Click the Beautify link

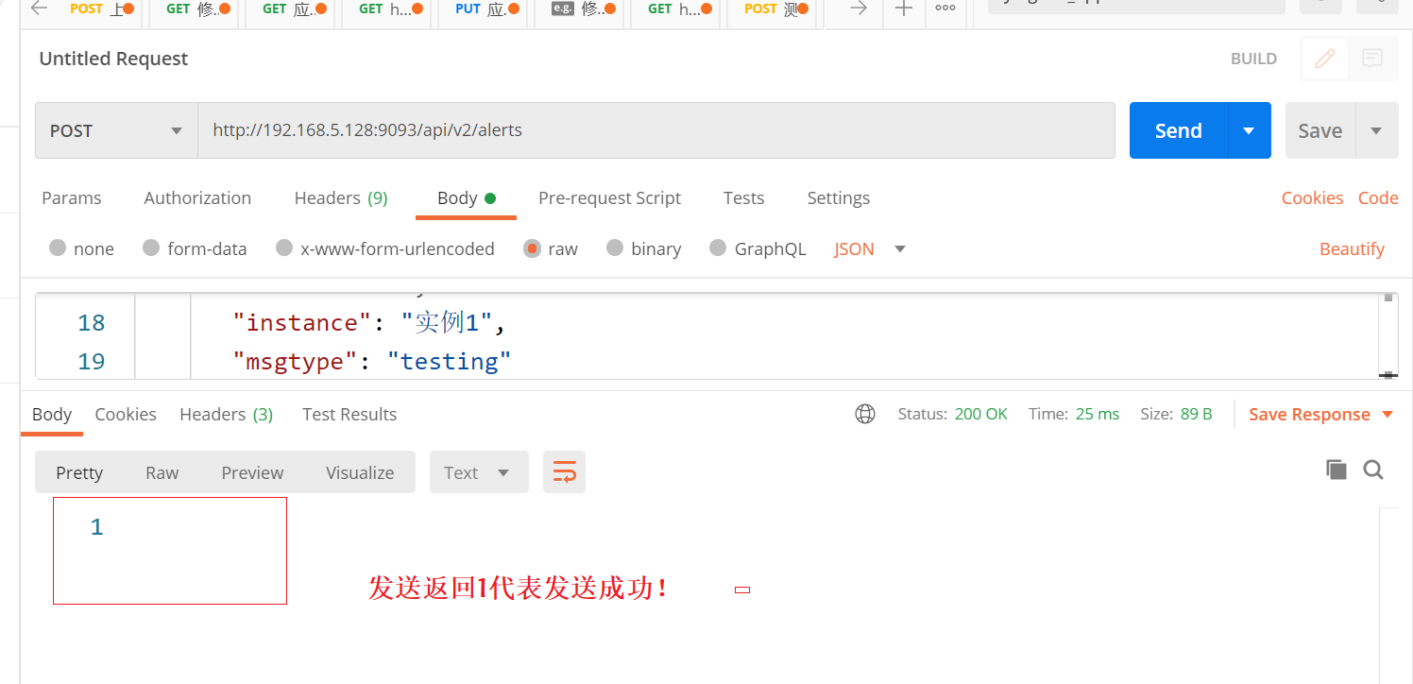1352,248
